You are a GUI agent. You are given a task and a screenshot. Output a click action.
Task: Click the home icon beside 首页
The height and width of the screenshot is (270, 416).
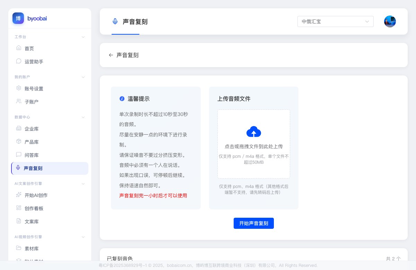19,48
